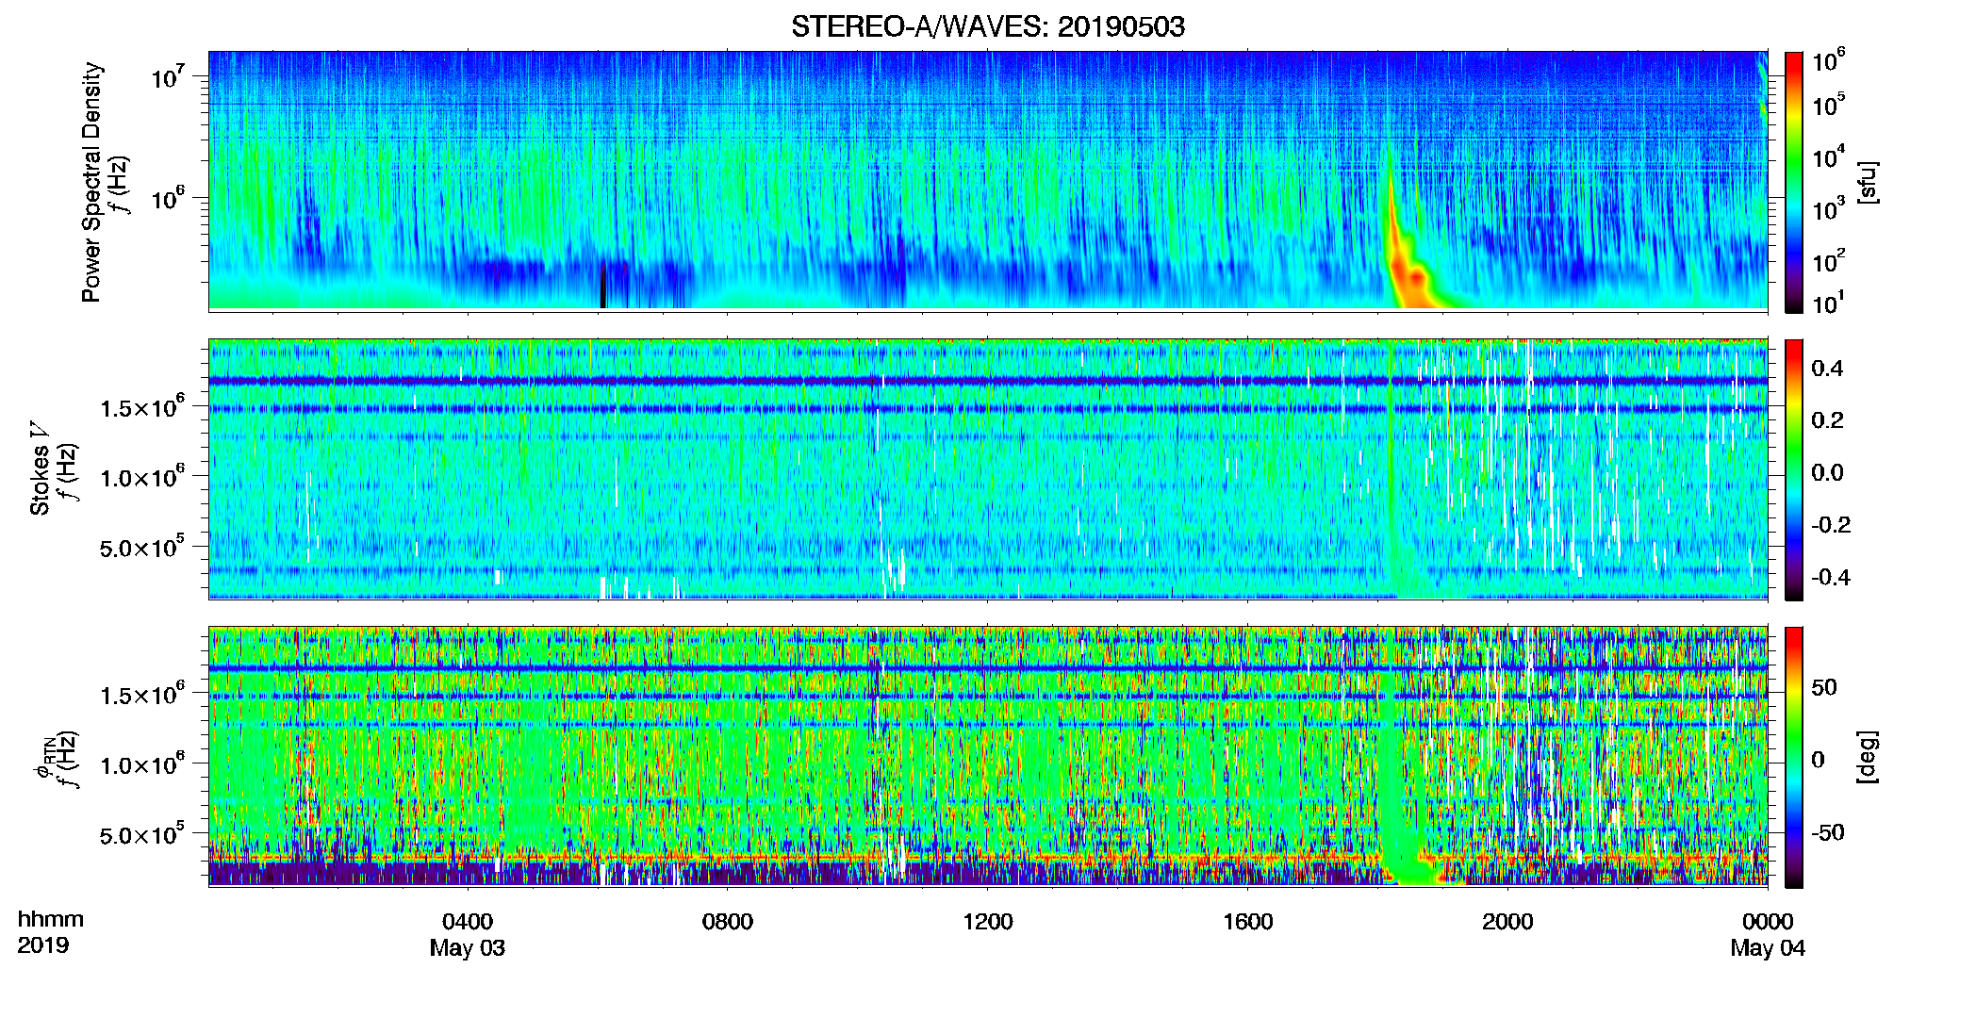Click the 0800 time tick label
This screenshot has width=1976, height=1018.
[728, 922]
